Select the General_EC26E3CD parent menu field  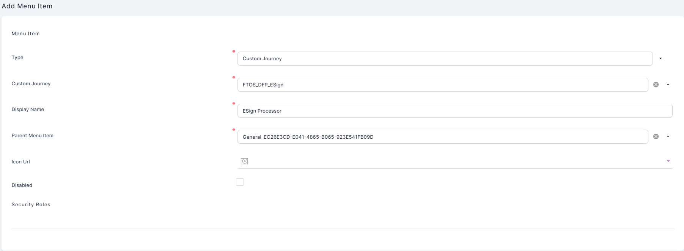pos(442,137)
